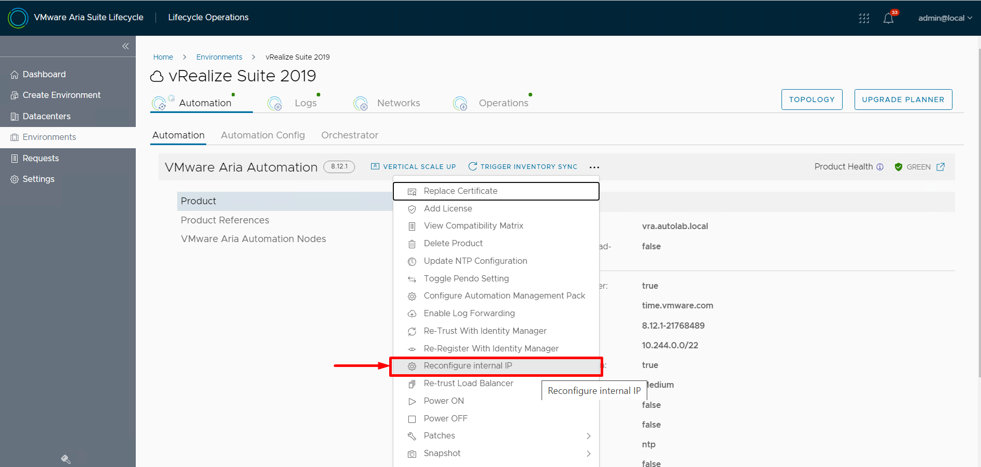Viewport: 981px width, 467px height.
Task: Choose Re-trust Load Balancer menu item
Action: [x=496, y=384]
